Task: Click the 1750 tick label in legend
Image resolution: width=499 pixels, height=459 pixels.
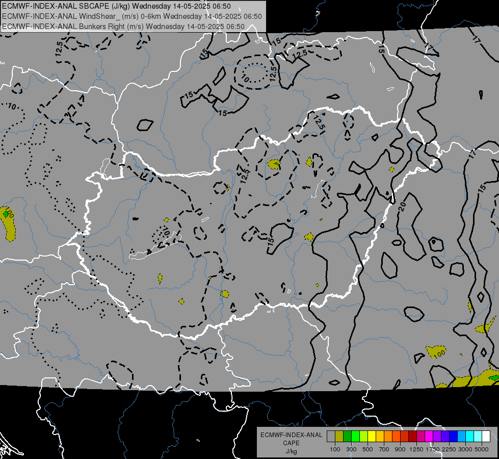Action: (x=433, y=449)
